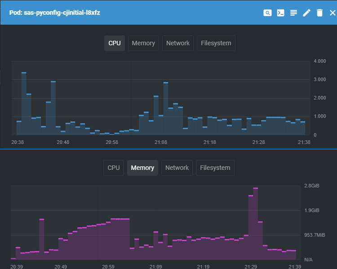Click the pod title sas-pyconfig-cjinitial-l8xfz
This screenshot has height=269, width=337.
[x=54, y=13]
